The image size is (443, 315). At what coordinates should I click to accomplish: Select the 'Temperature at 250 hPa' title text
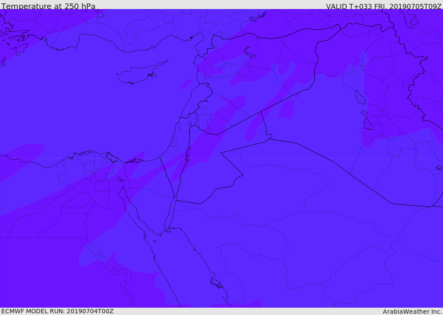(x=48, y=6)
